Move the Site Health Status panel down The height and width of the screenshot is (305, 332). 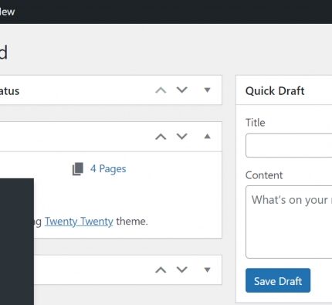coord(181,90)
